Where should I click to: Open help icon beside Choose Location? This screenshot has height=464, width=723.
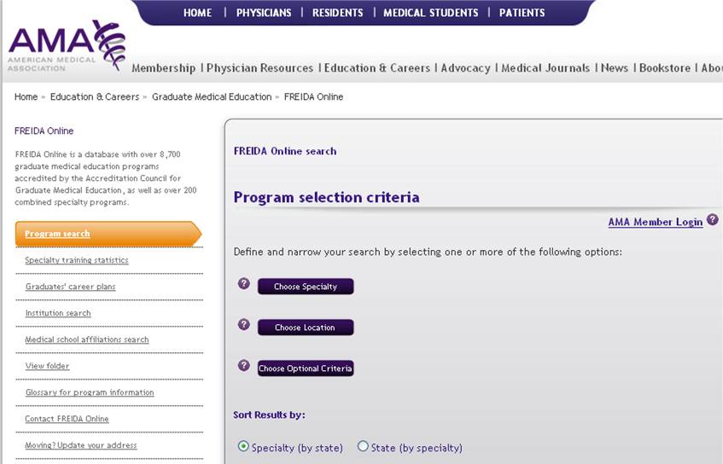point(244,324)
